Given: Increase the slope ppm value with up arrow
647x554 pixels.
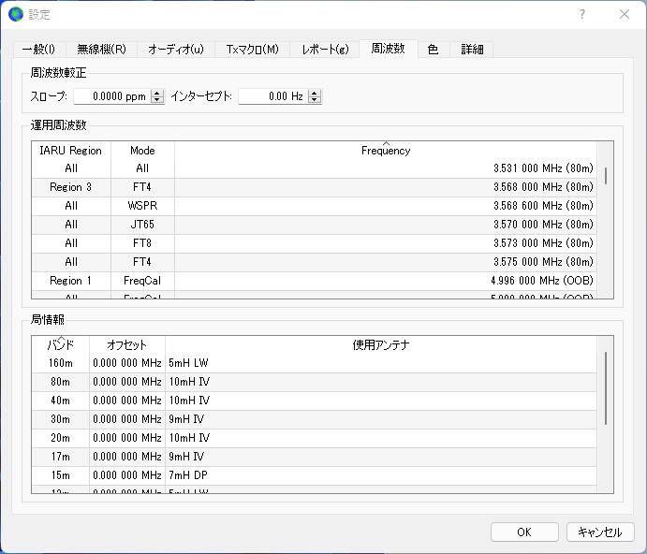Looking at the screenshot, I should [157, 93].
